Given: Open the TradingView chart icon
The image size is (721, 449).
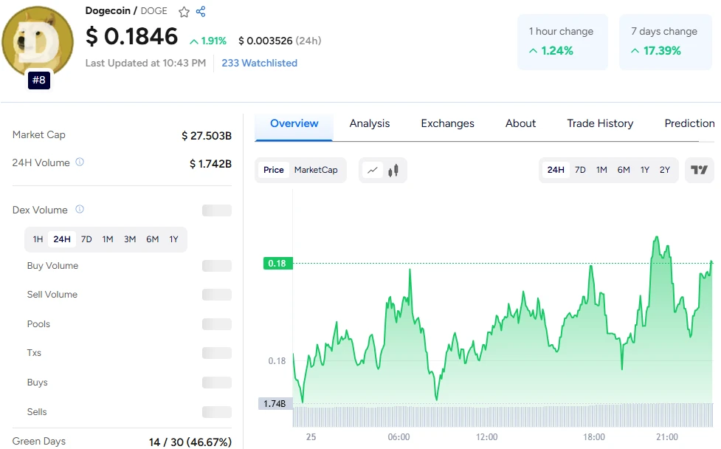Looking at the screenshot, I should pyautogui.click(x=699, y=170).
